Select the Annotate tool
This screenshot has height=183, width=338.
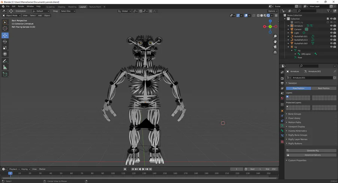pyautogui.click(x=5, y=61)
